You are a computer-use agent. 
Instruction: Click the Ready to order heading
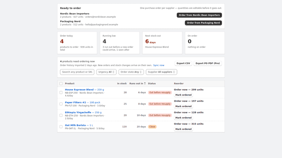tap(70, 8)
